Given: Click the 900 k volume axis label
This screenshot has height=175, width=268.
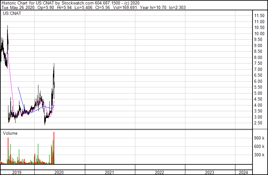Looking at the screenshot, I should [x=259, y=138].
